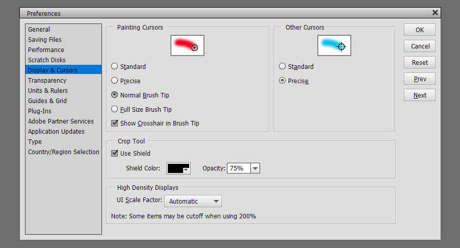Screen dimensions: 460x248
Task: Click the Reset button
Action: [420, 63]
